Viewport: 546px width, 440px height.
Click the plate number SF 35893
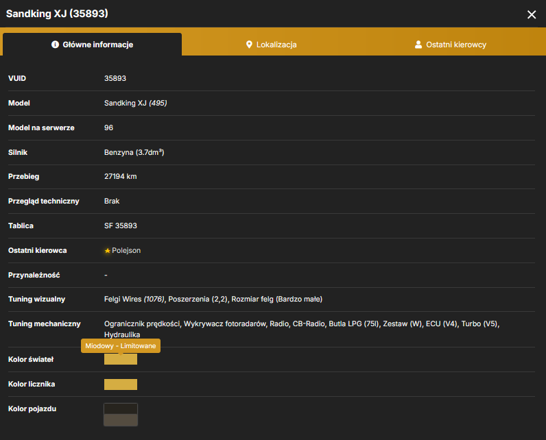121,225
